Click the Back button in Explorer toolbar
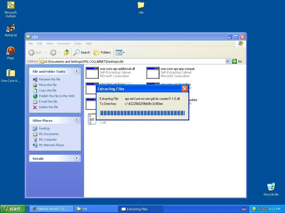The width and height of the screenshot is (285, 213). pyautogui.click(x=35, y=52)
